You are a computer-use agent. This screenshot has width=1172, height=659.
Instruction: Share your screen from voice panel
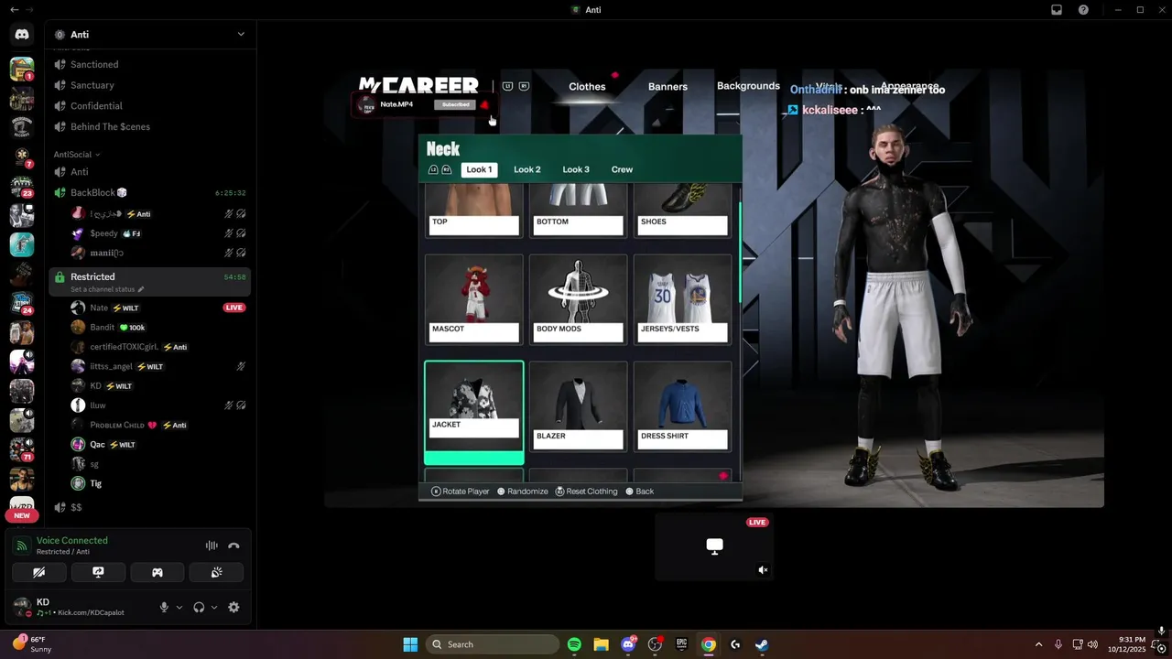tap(98, 572)
